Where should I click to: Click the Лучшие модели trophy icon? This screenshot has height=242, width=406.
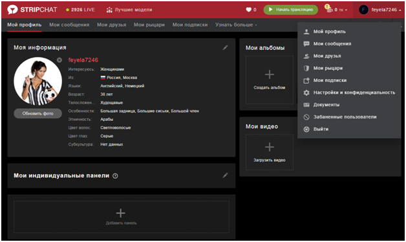(x=109, y=10)
